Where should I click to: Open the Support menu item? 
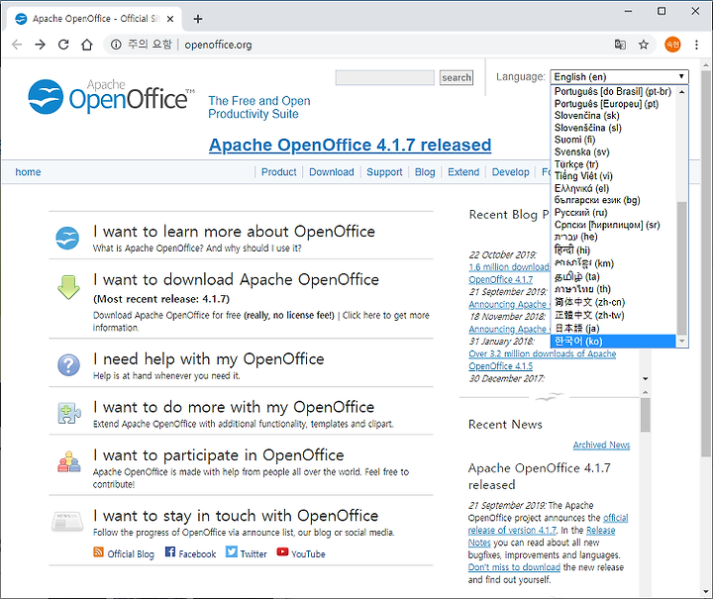384,172
